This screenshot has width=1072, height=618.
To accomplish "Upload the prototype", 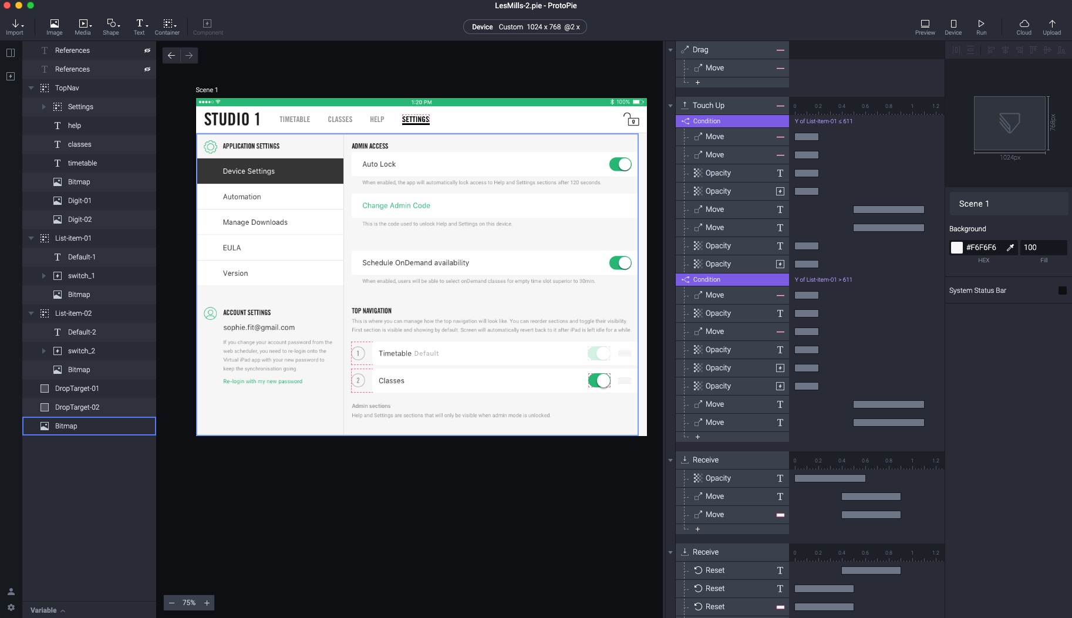I will (x=1051, y=27).
